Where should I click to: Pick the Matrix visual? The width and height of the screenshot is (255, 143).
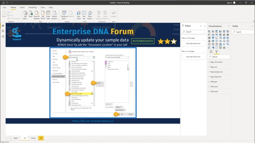(x=220, y=44)
